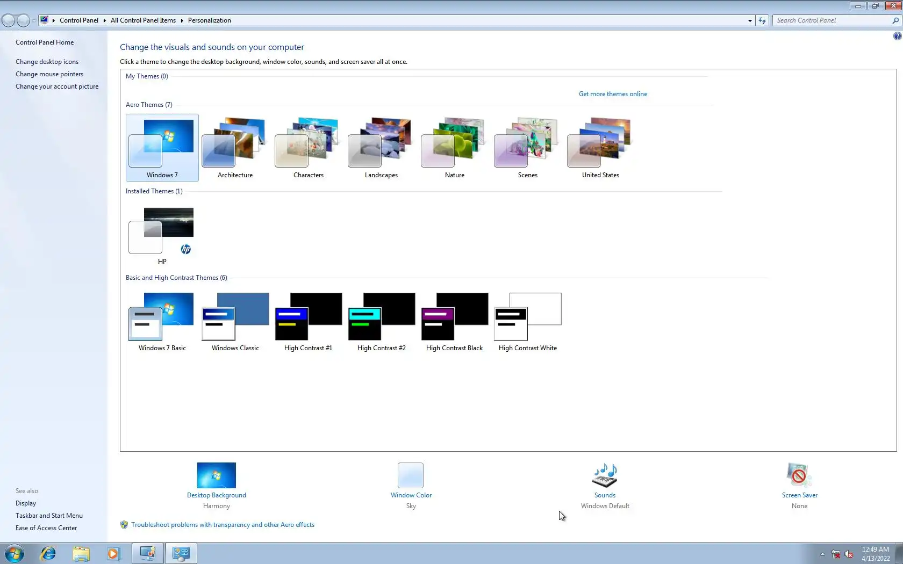Viewport: 903px width, 564px height.
Task: Click the 'Aero Themes (7)' group heading
Action: coord(149,105)
